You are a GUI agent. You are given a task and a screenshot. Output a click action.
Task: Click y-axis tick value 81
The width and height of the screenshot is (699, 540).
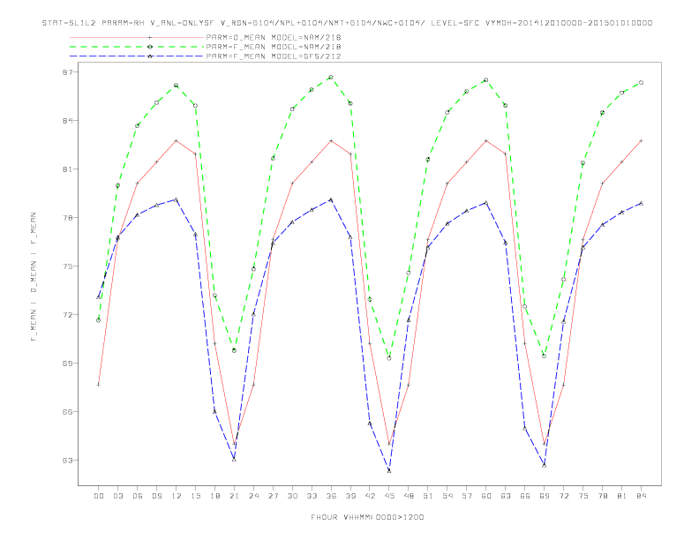coord(67,169)
